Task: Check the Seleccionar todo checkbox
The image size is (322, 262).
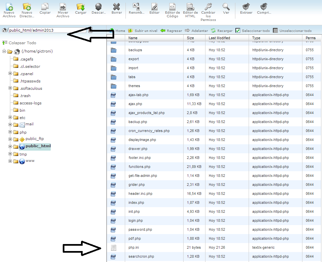Action: (x=238, y=31)
